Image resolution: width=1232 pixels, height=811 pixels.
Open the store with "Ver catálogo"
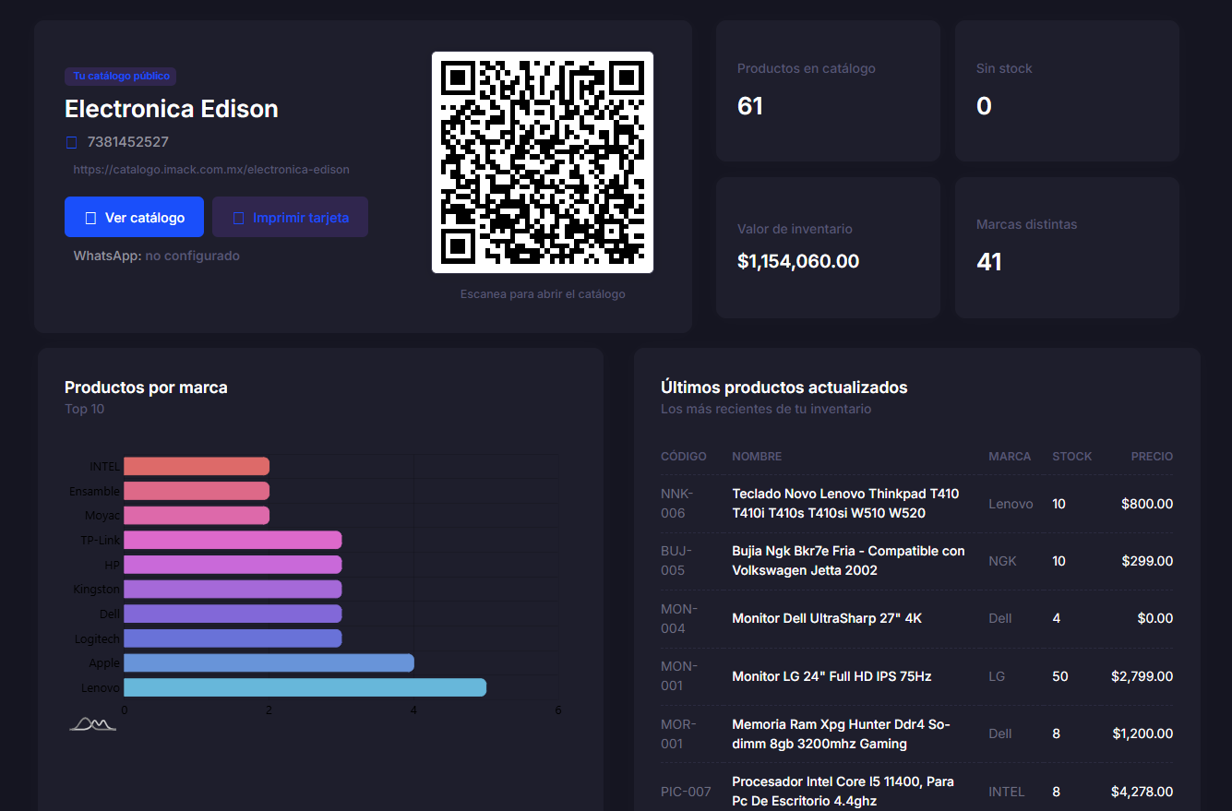(x=134, y=217)
